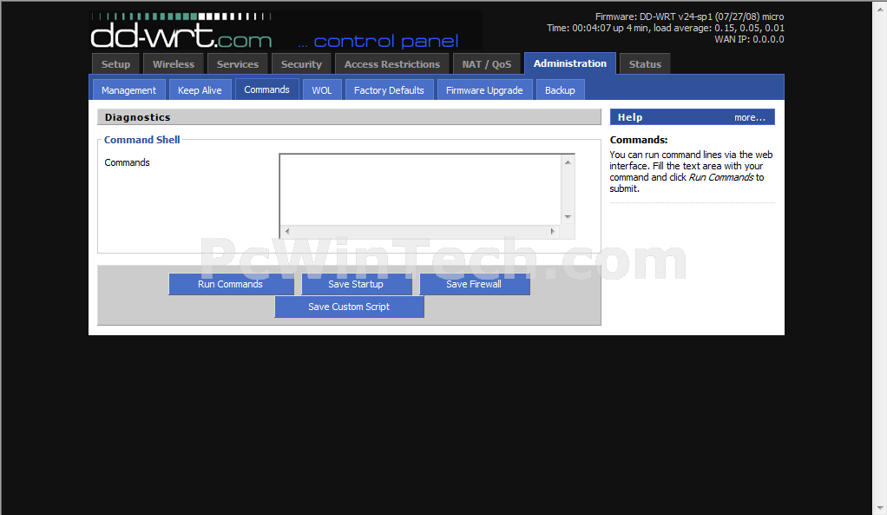Click the router uptime and load text
Viewport: 887px width, 515px height.
tap(665, 28)
